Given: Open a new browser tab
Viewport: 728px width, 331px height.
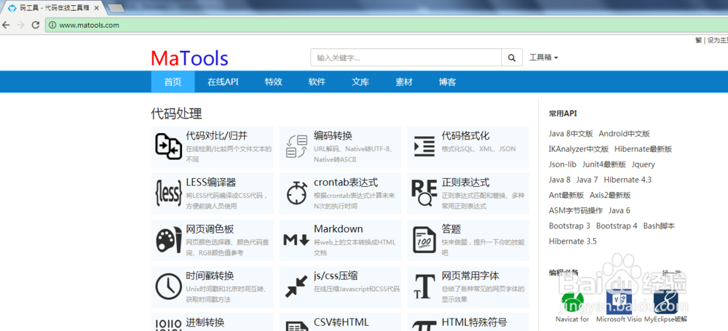Looking at the screenshot, I should (116, 8).
